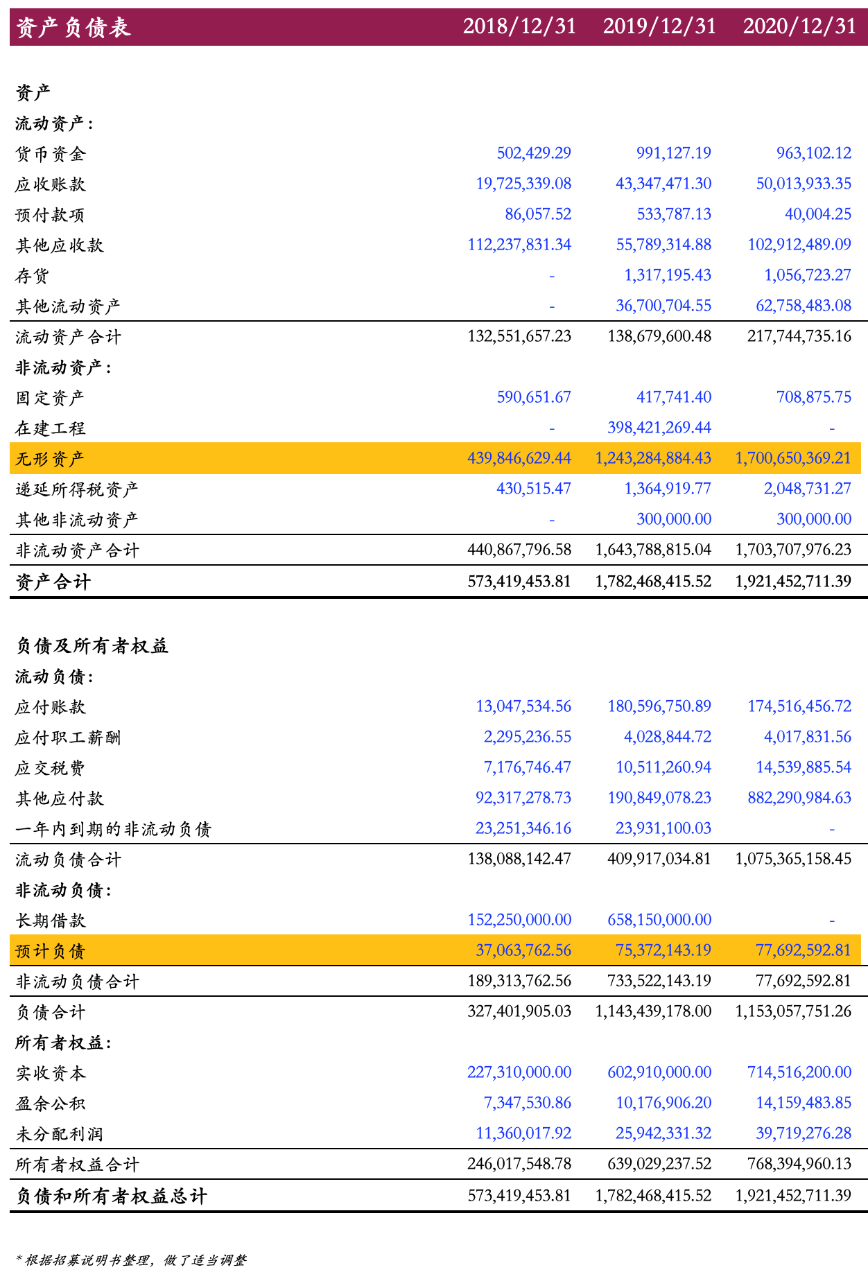Select the value 714,516,200.00

799,1072
